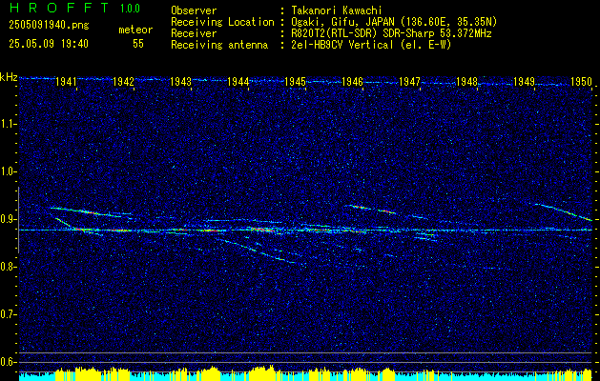Select the 1941 time marker

click(66, 81)
